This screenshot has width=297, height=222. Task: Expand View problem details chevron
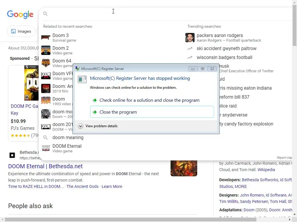pos(80,126)
